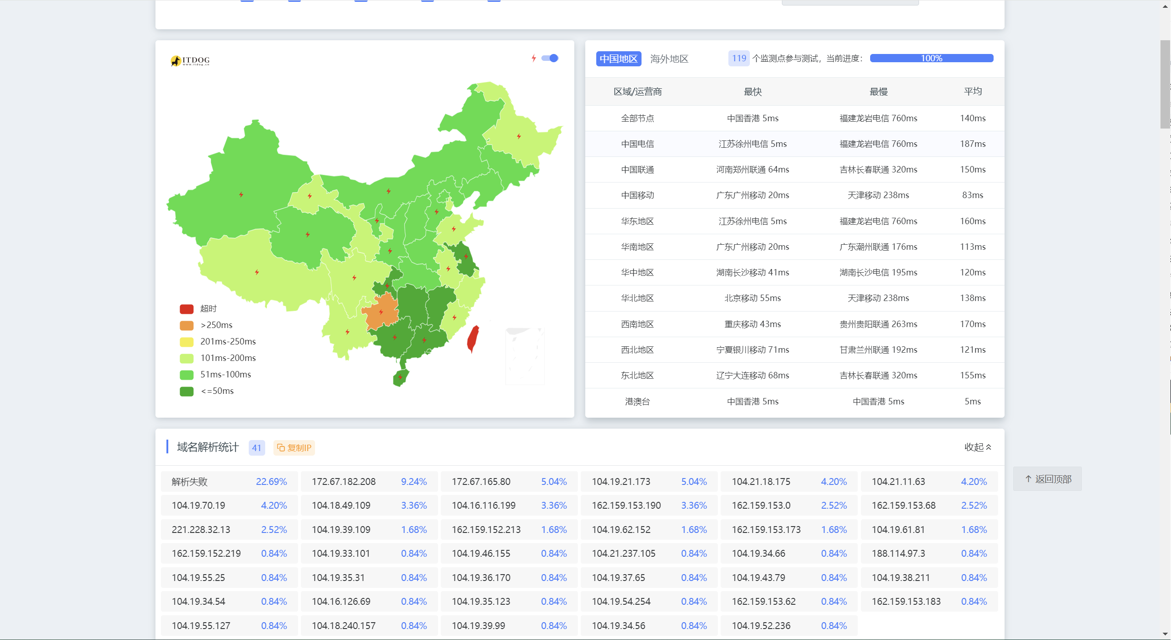Click the lightning marker on Heilongjiang province
Image resolution: width=1171 pixels, height=640 pixels.
(x=519, y=136)
